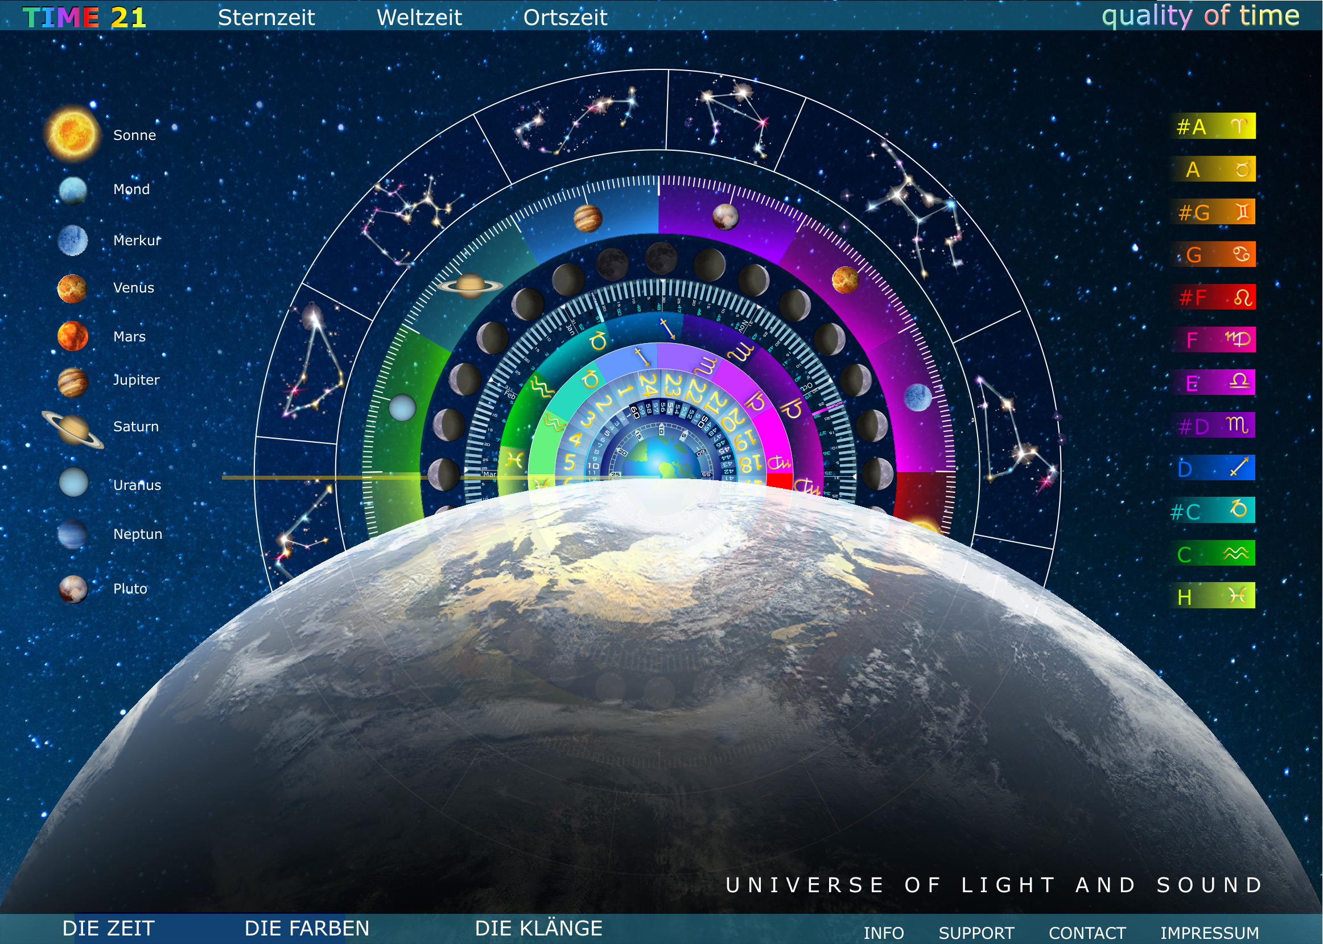Viewport: 1323px width, 944px height.
Task: Click the quality of time title
Action: pyautogui.click(x=1200, y=16)
